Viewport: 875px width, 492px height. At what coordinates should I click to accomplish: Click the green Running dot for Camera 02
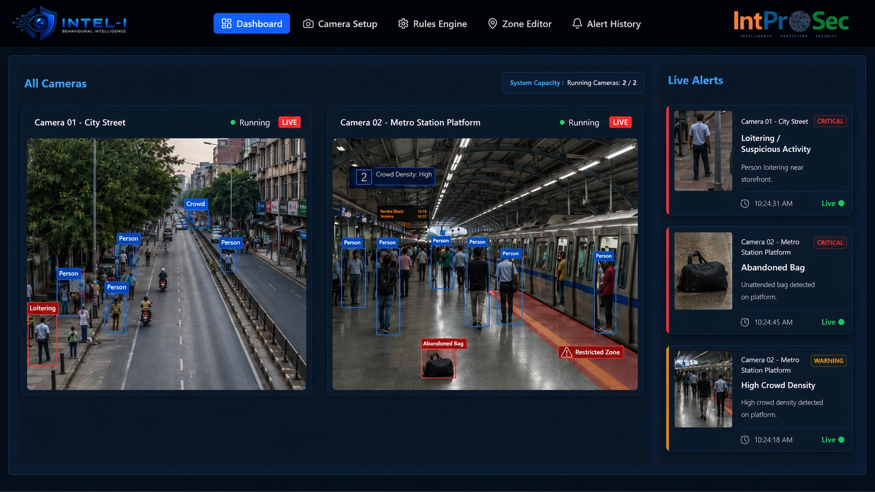click(562, 122)
